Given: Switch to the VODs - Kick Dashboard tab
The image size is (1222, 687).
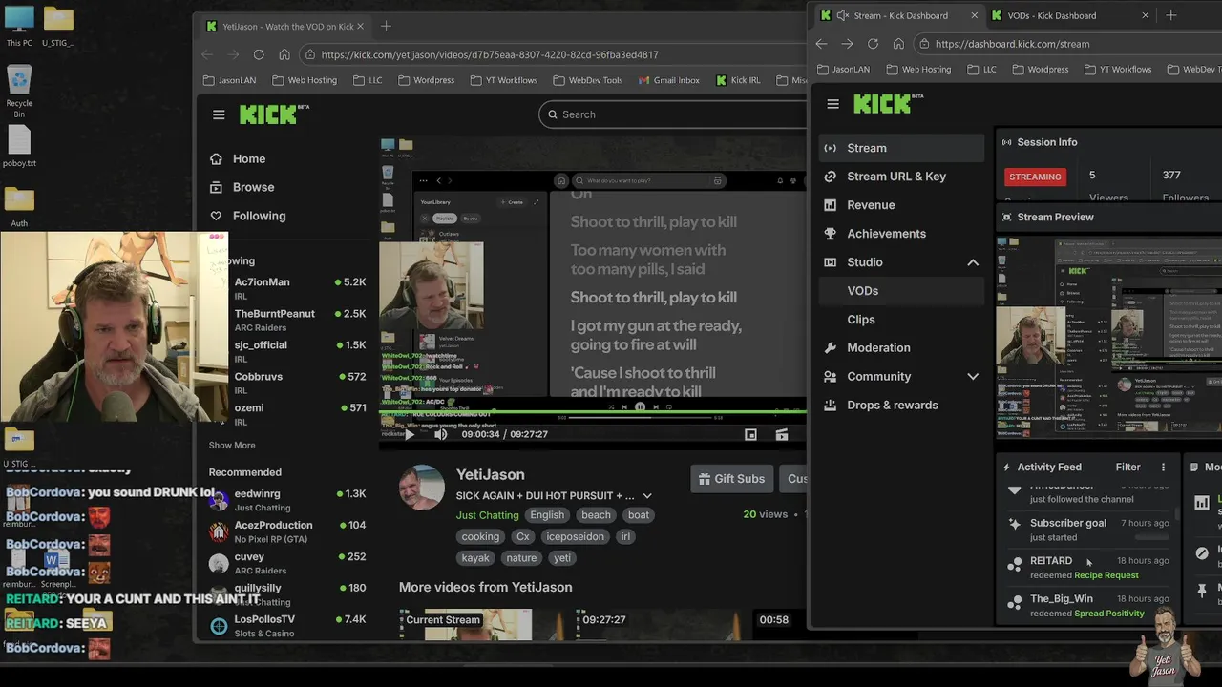Looking at the screenshot, I should pos(1069,15).
